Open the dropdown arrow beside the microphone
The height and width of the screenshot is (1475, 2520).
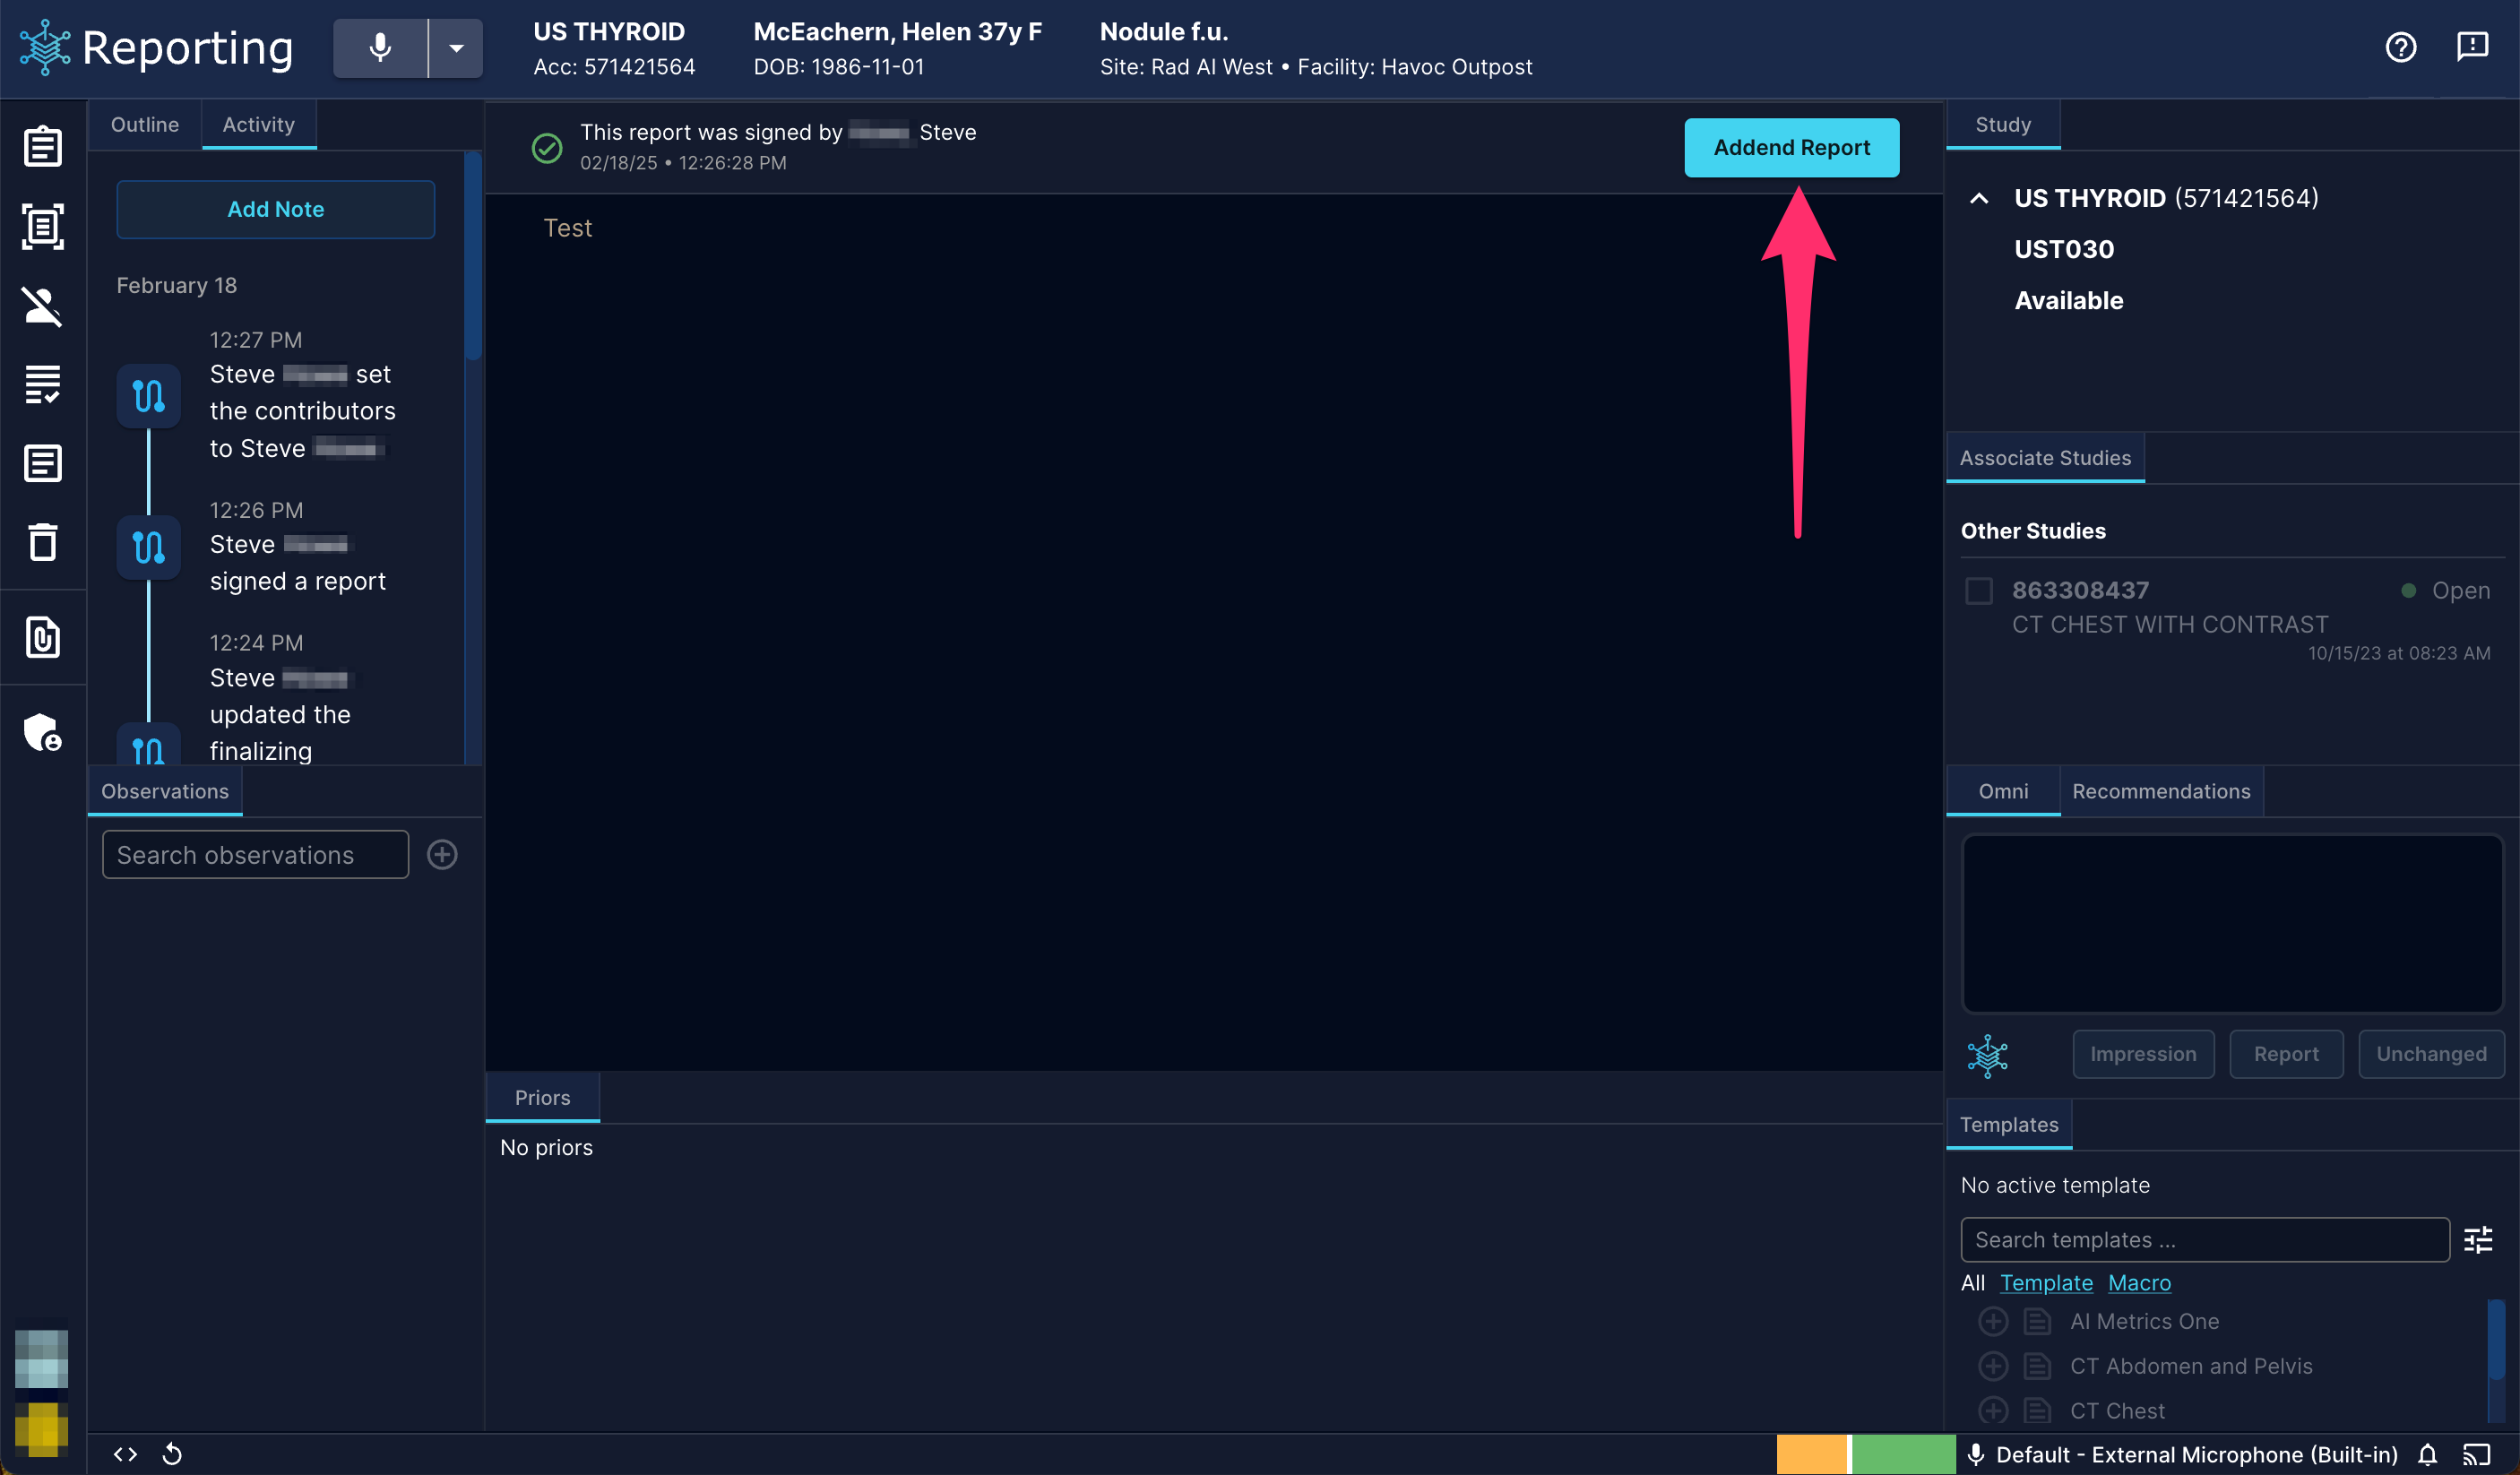456,48
